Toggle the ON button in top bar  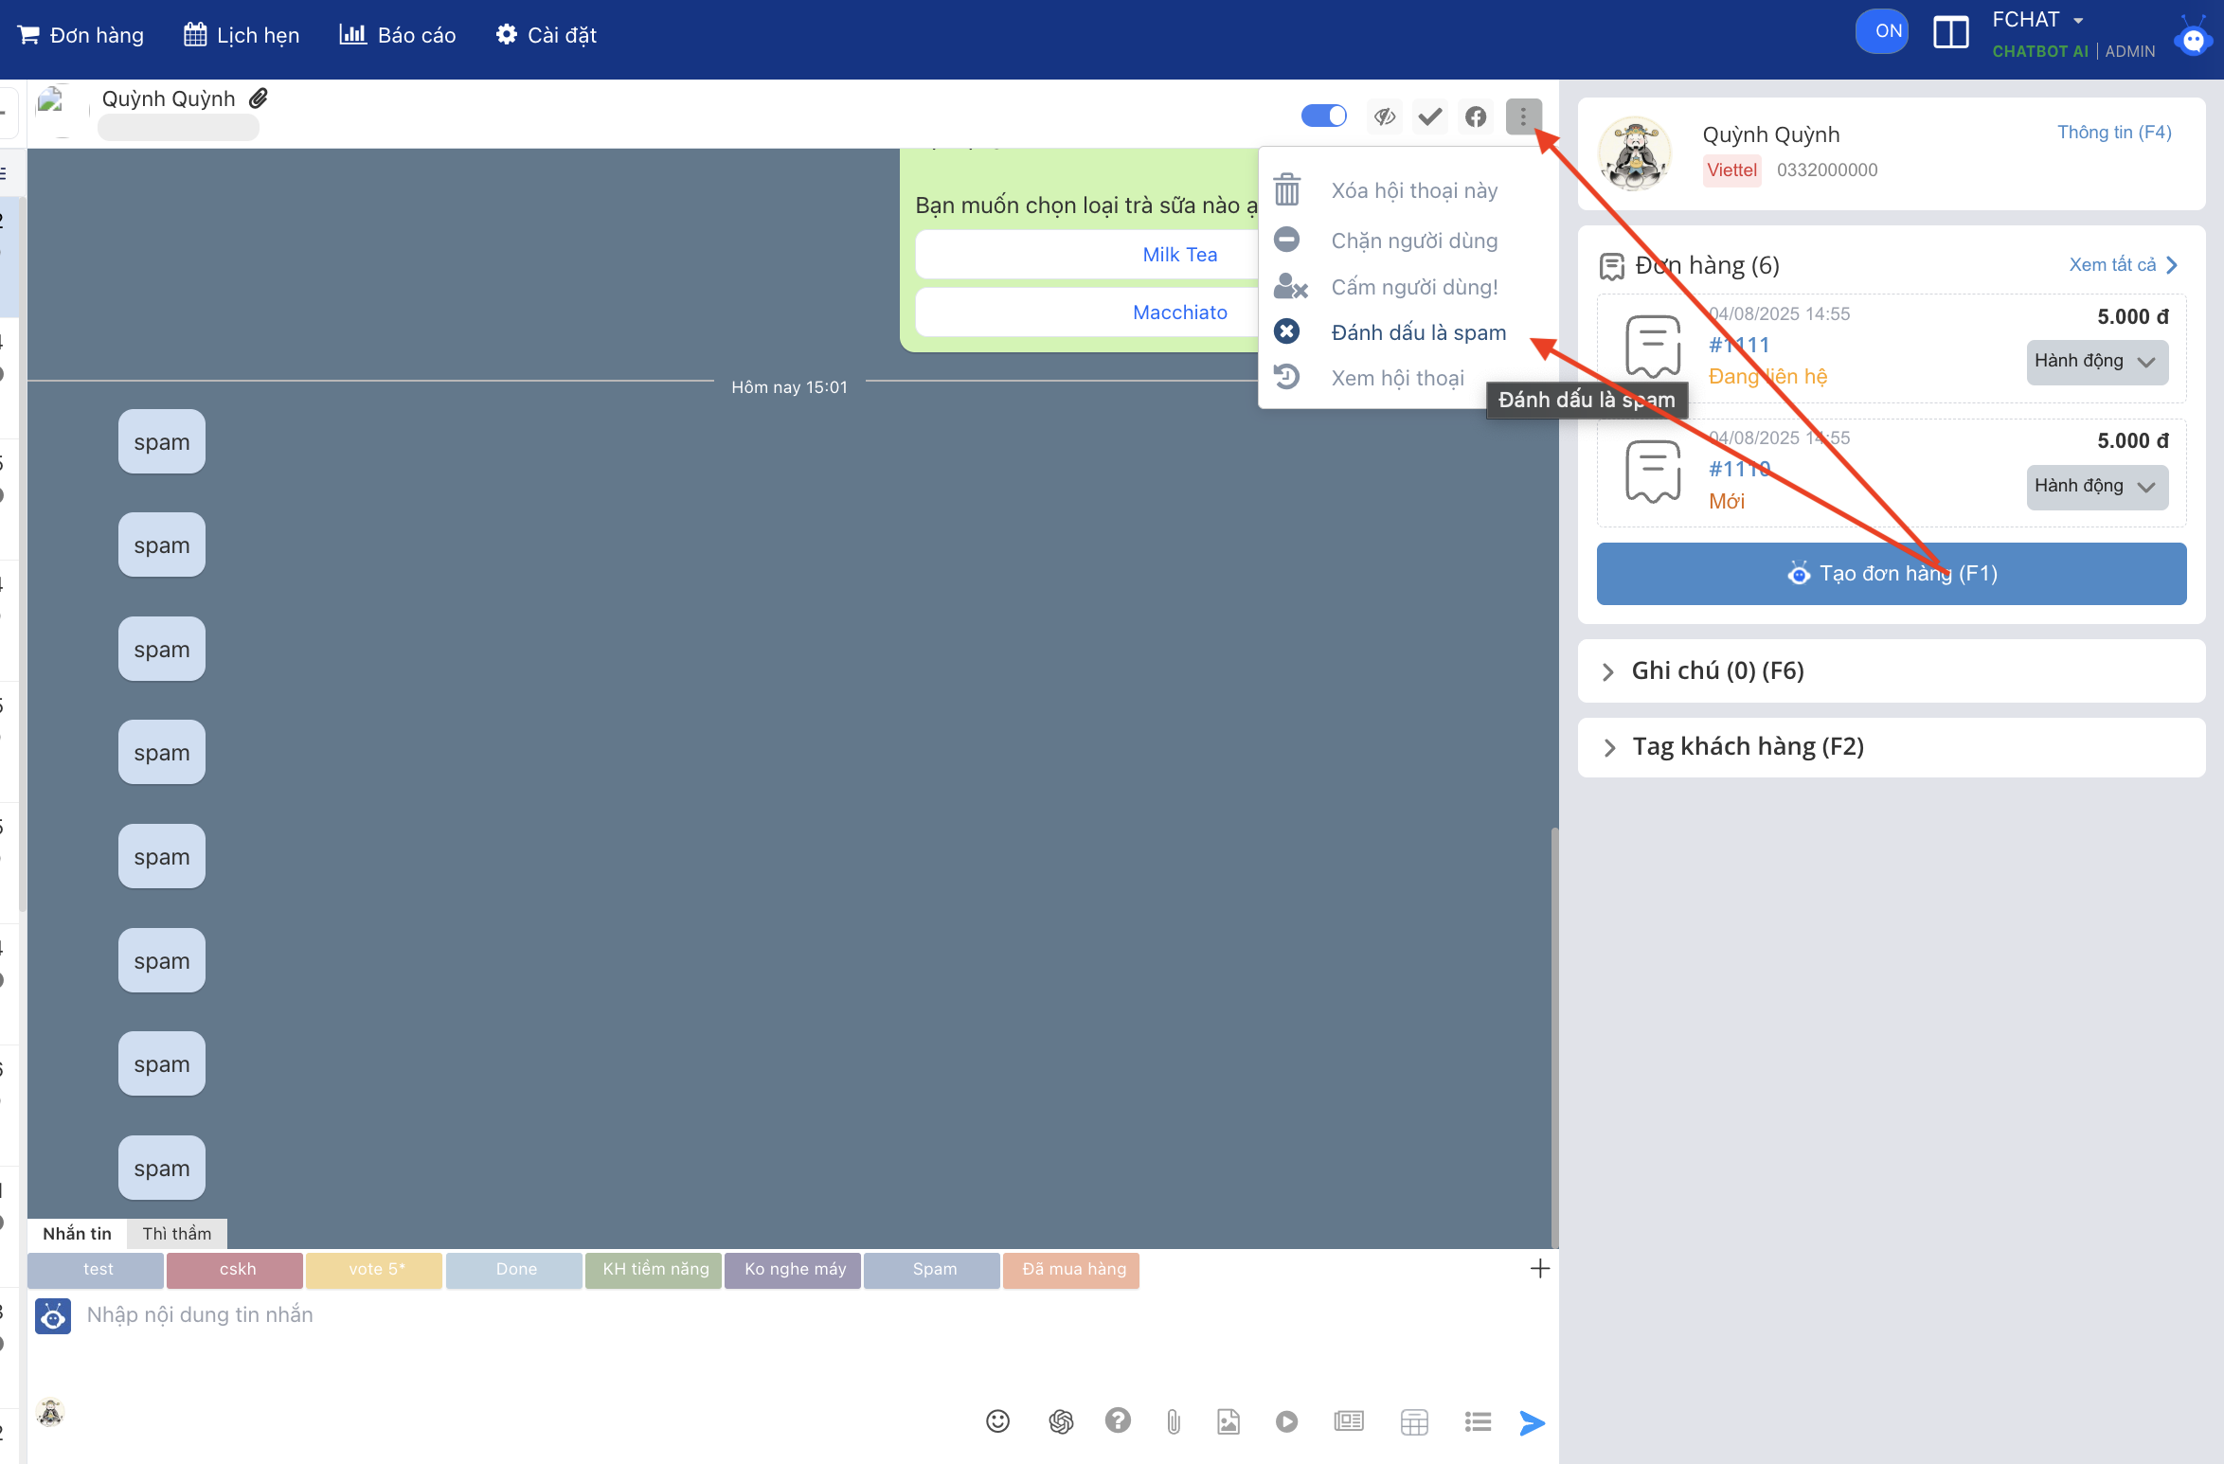tap(1881, 31)
